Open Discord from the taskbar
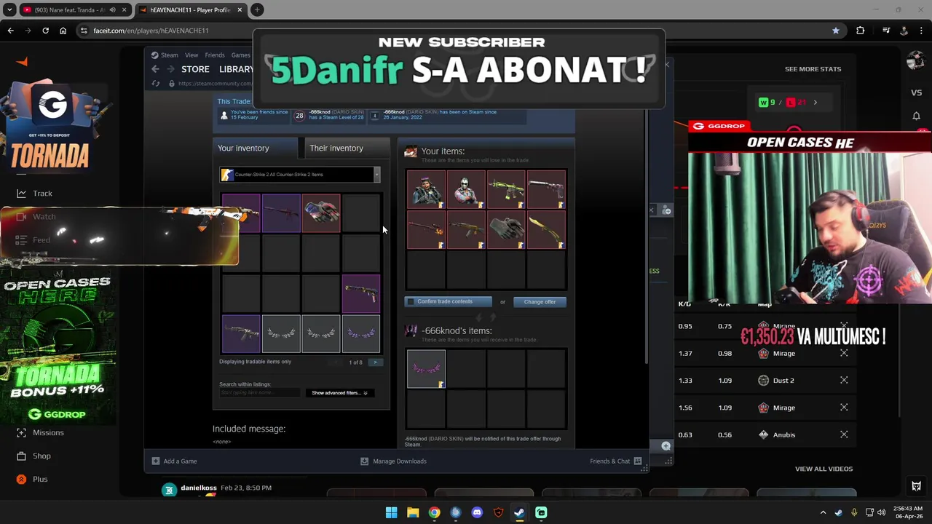The width and height of the screenshot is (932, 524). coord(477,512)
